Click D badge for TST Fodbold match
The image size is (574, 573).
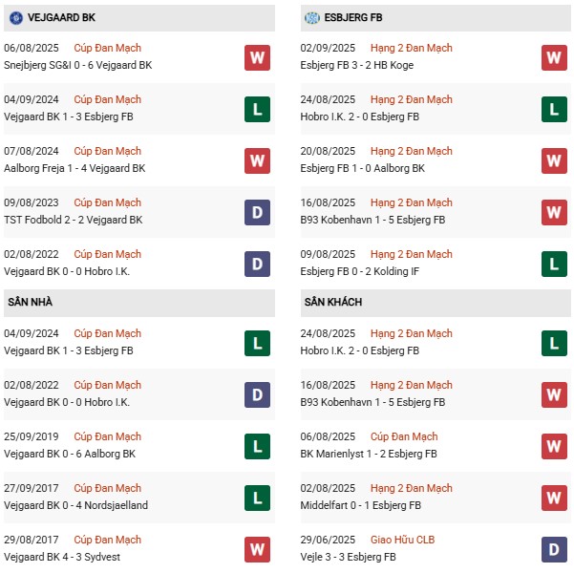257,212
